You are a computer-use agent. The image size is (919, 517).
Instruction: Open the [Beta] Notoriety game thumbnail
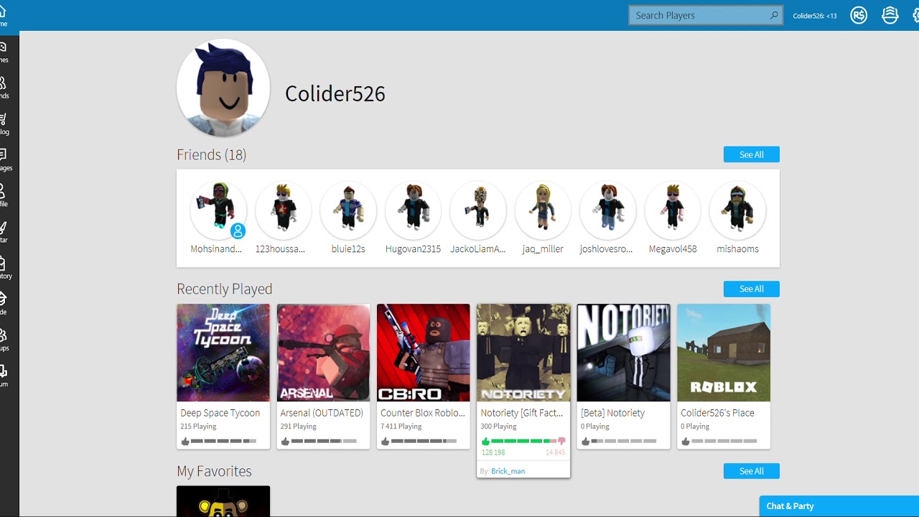[x=623, y=353]
